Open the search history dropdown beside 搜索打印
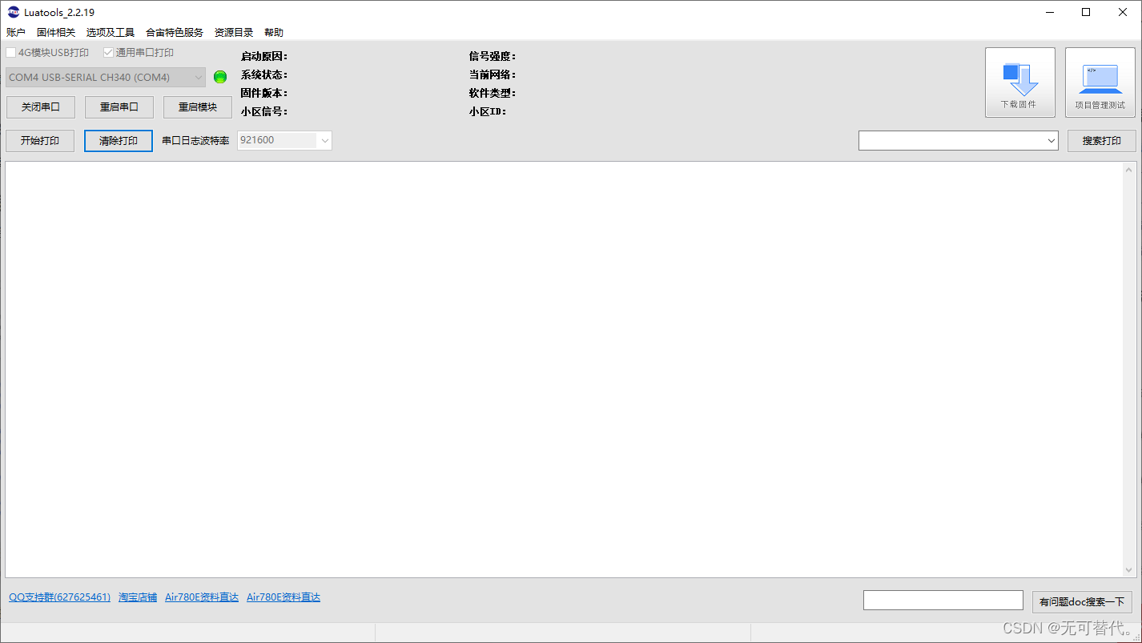 pos(959,140)
